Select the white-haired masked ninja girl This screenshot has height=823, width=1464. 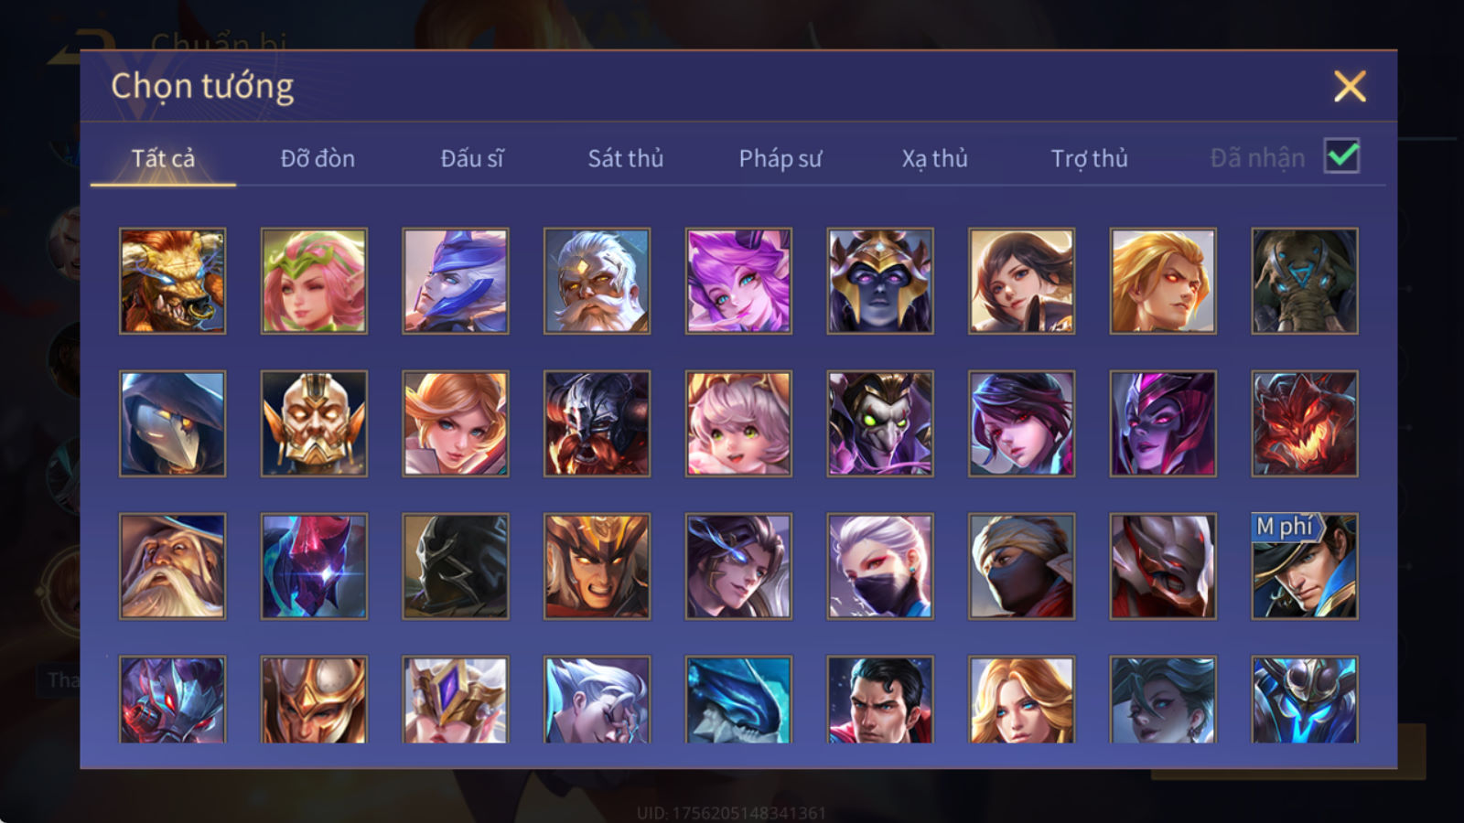coord(880,566)
